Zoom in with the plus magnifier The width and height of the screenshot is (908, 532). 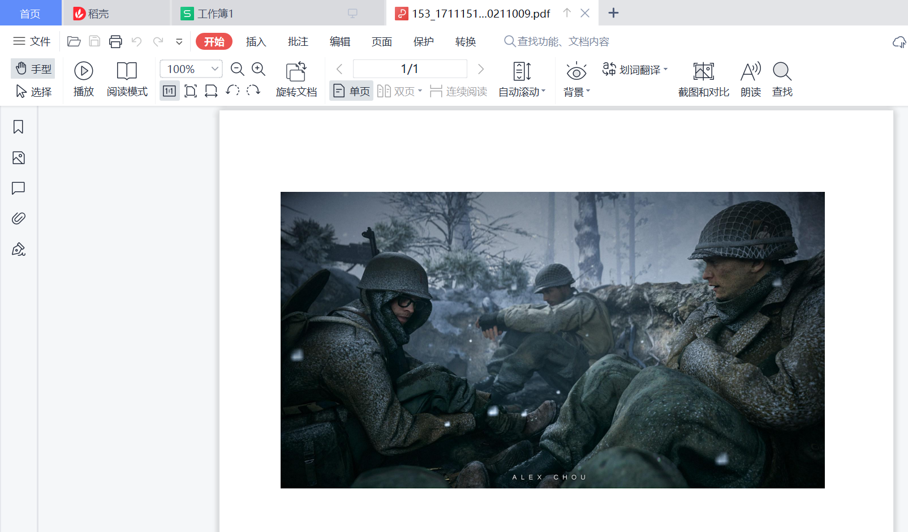click(259, 69)
